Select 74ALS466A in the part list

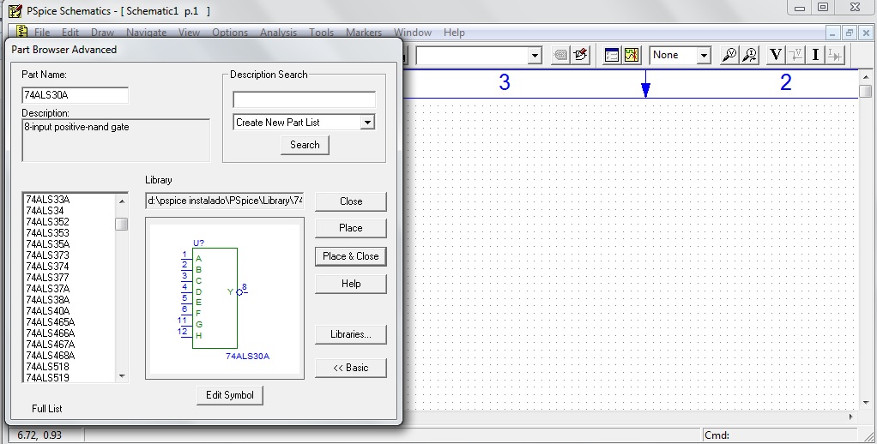[51, 333]
